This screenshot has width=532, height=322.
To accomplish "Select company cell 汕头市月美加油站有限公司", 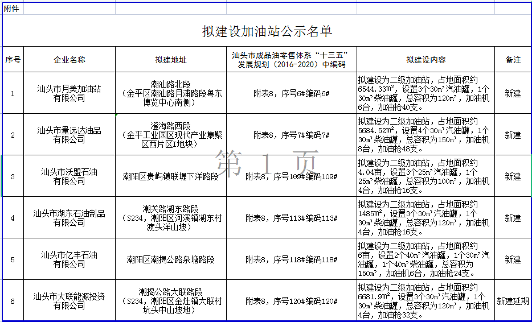I will coord(69,93).
